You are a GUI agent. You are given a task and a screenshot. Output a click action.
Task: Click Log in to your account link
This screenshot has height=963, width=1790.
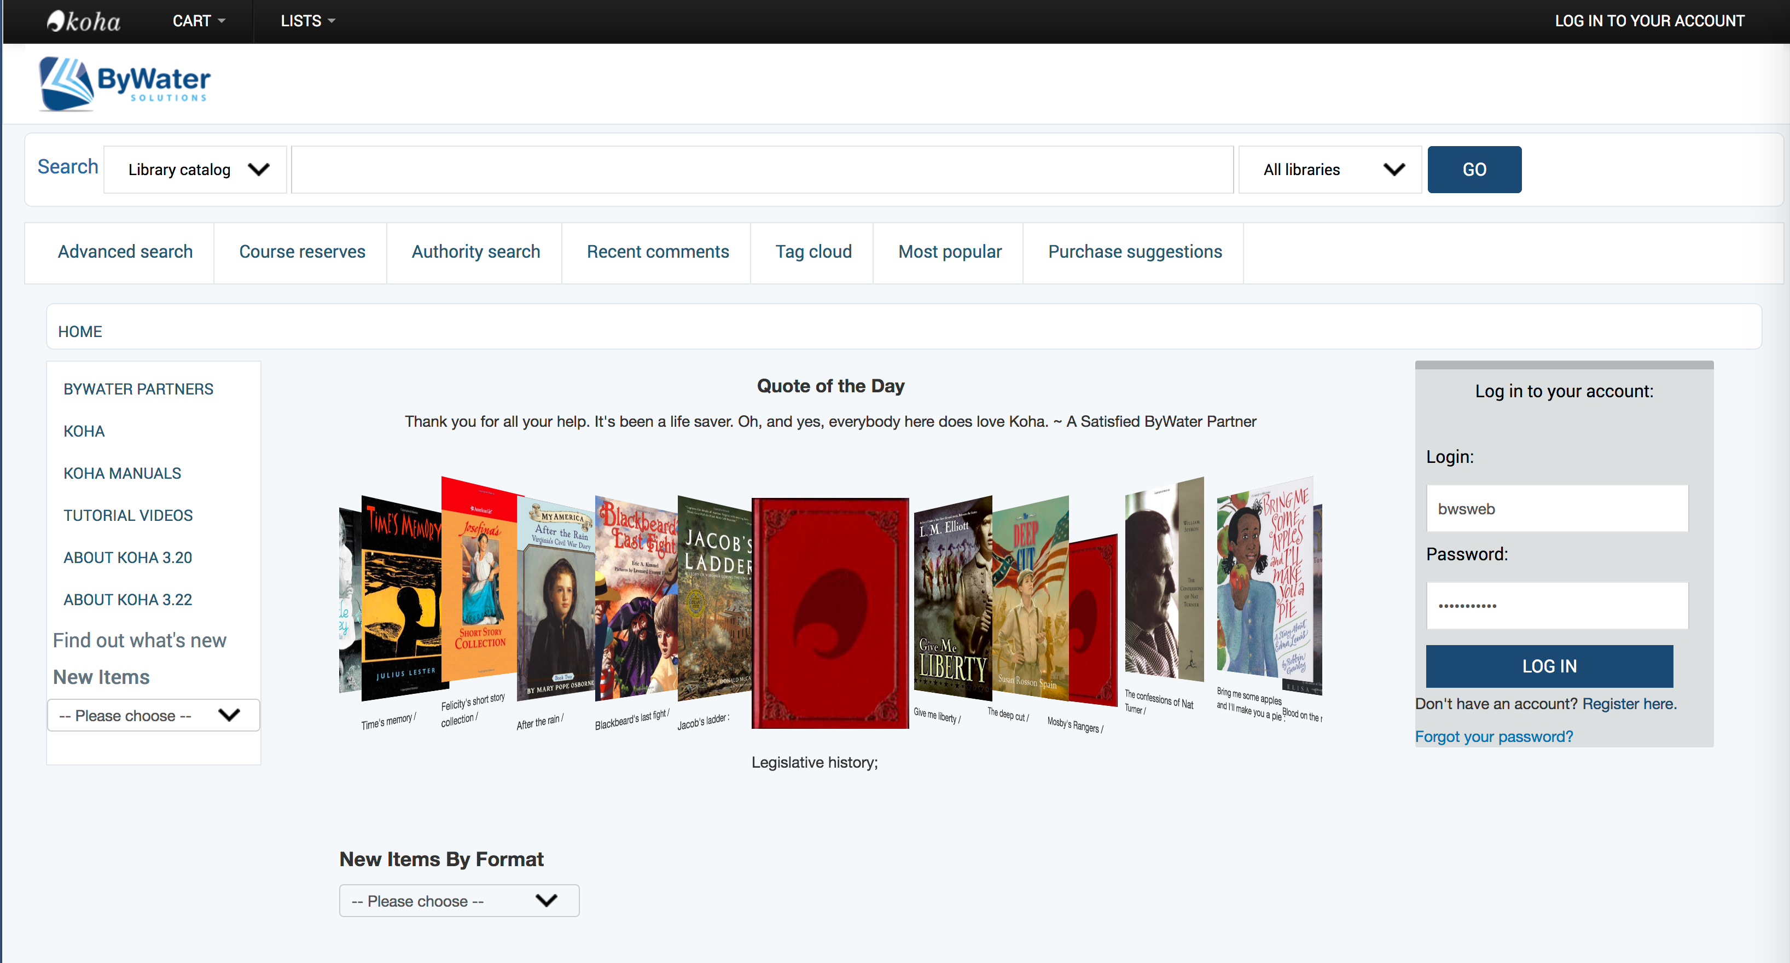pyautogui.click(x=1649, y=21)
